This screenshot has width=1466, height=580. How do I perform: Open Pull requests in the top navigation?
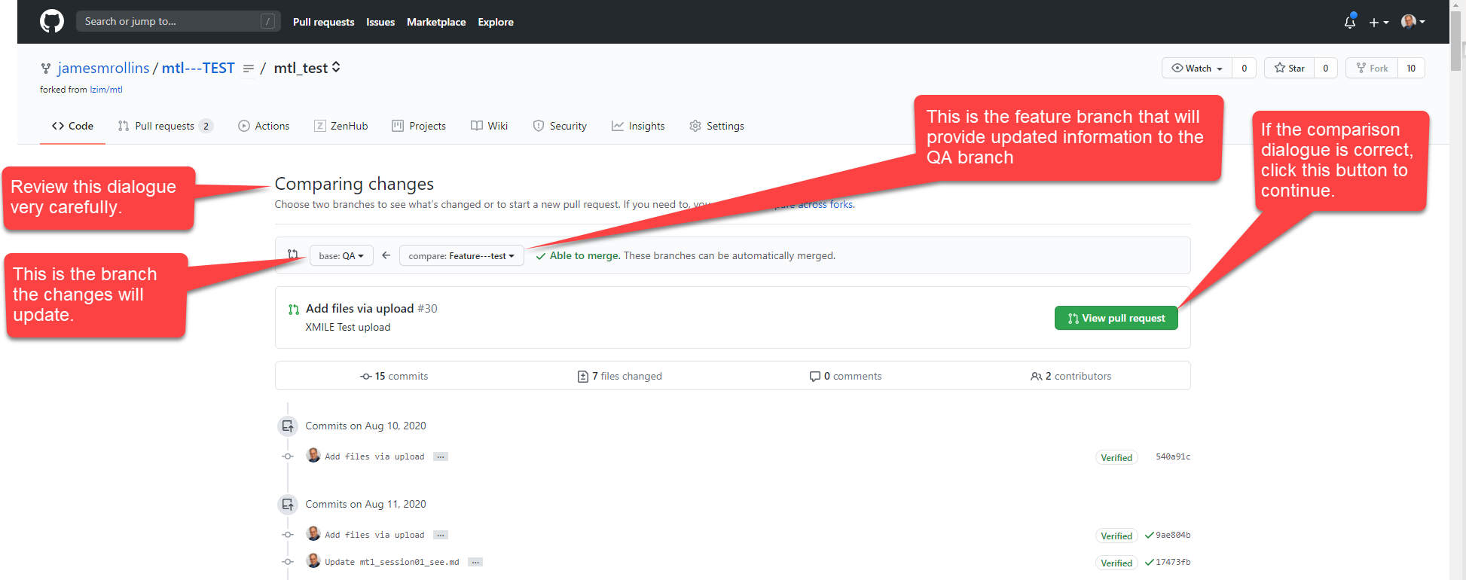coord(323,22)
